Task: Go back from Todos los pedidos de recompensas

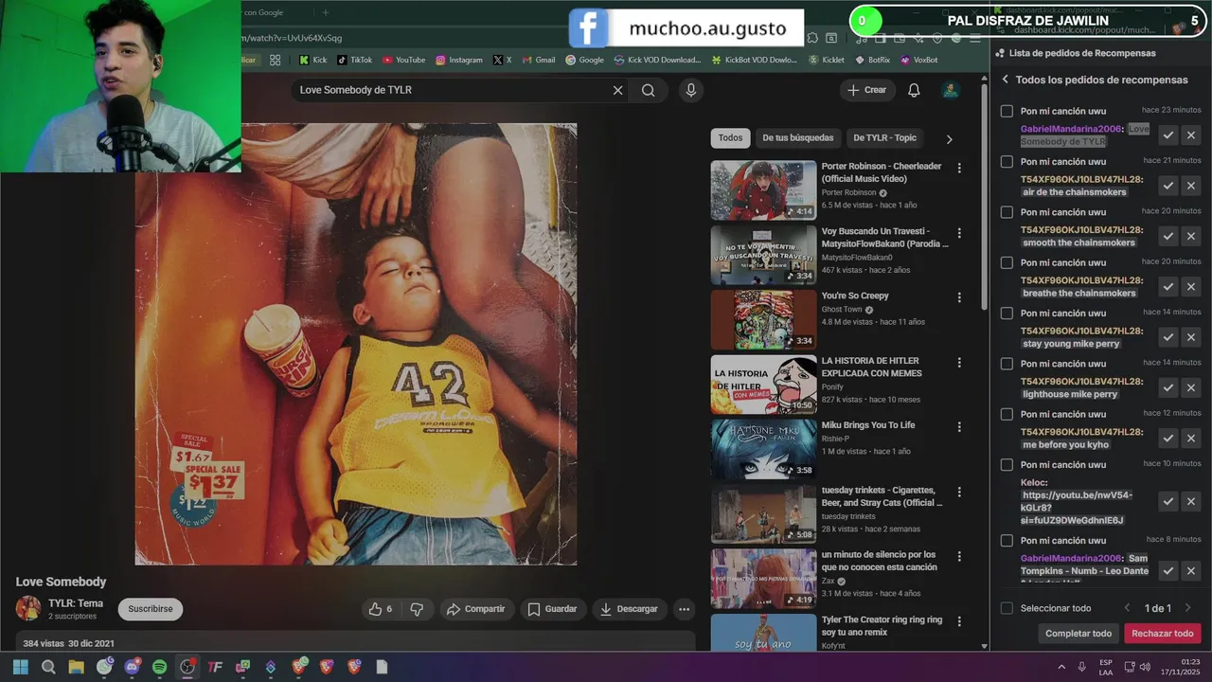Action: tap(1005, 80)
